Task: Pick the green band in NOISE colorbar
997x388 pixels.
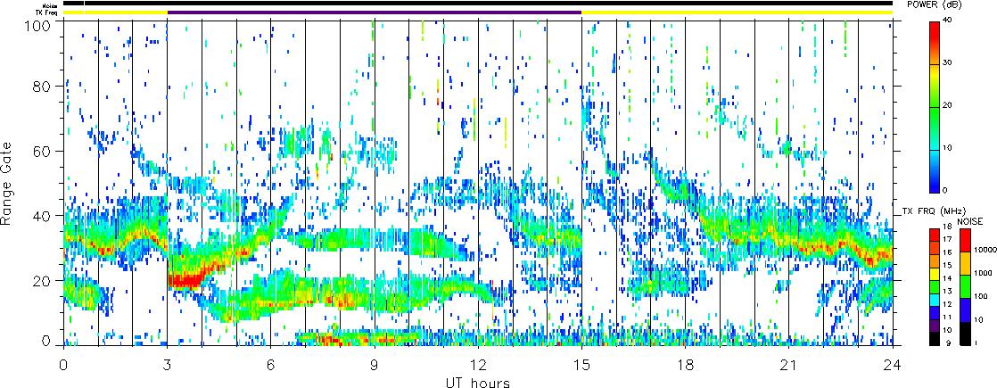Action: (963, 287)
